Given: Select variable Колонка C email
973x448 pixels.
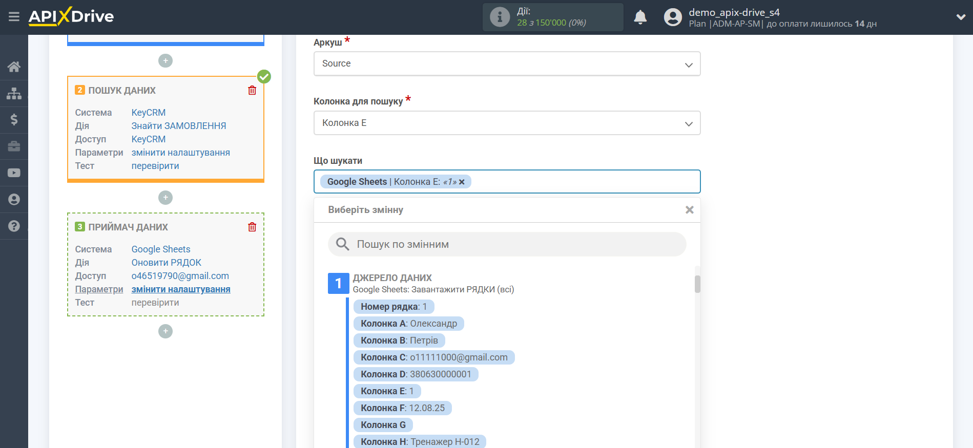Looking at the screenshot, I should pyautogui.click(x=434, y=357).
